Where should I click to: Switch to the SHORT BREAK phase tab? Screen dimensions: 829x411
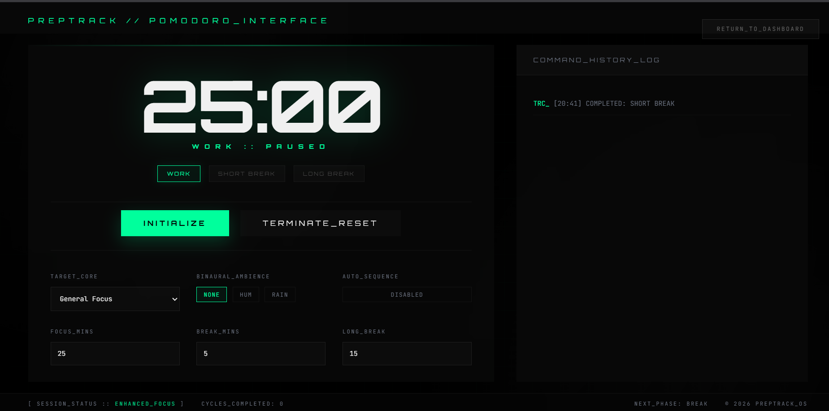click(247, 173)
